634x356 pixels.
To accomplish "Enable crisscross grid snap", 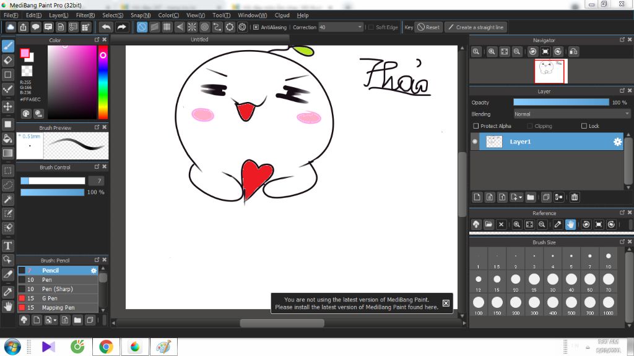I will pyautogui.click(x=167, y=27).
